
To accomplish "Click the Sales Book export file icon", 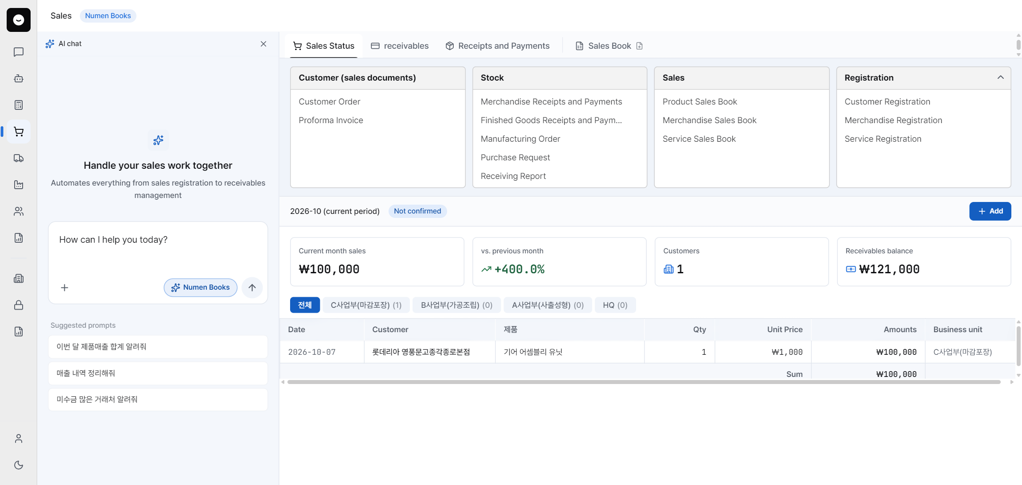I will 639,46.
